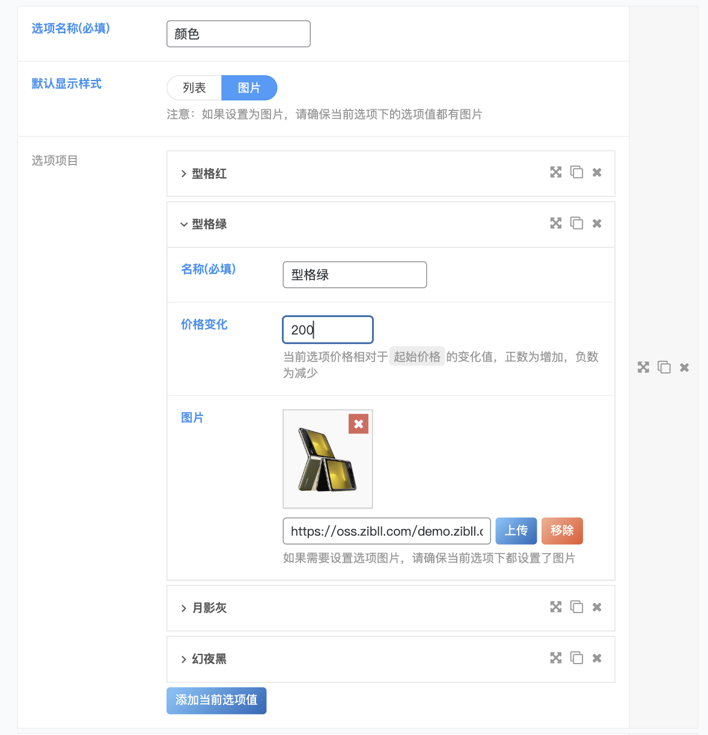Click the 添加当前选项值 button
708x735 pixels.
pos(216,700)
